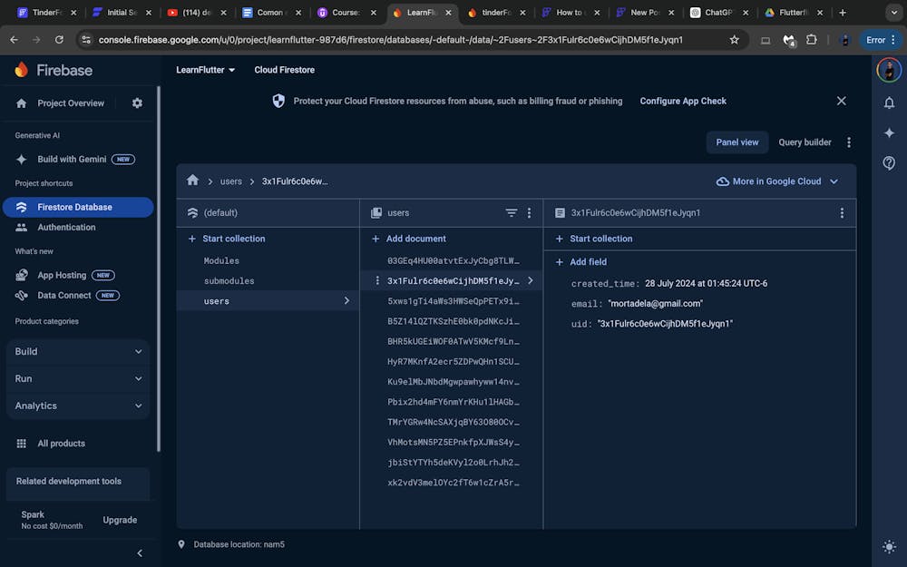
Task: Click Add field in the document
Action: tap(580, 262)
